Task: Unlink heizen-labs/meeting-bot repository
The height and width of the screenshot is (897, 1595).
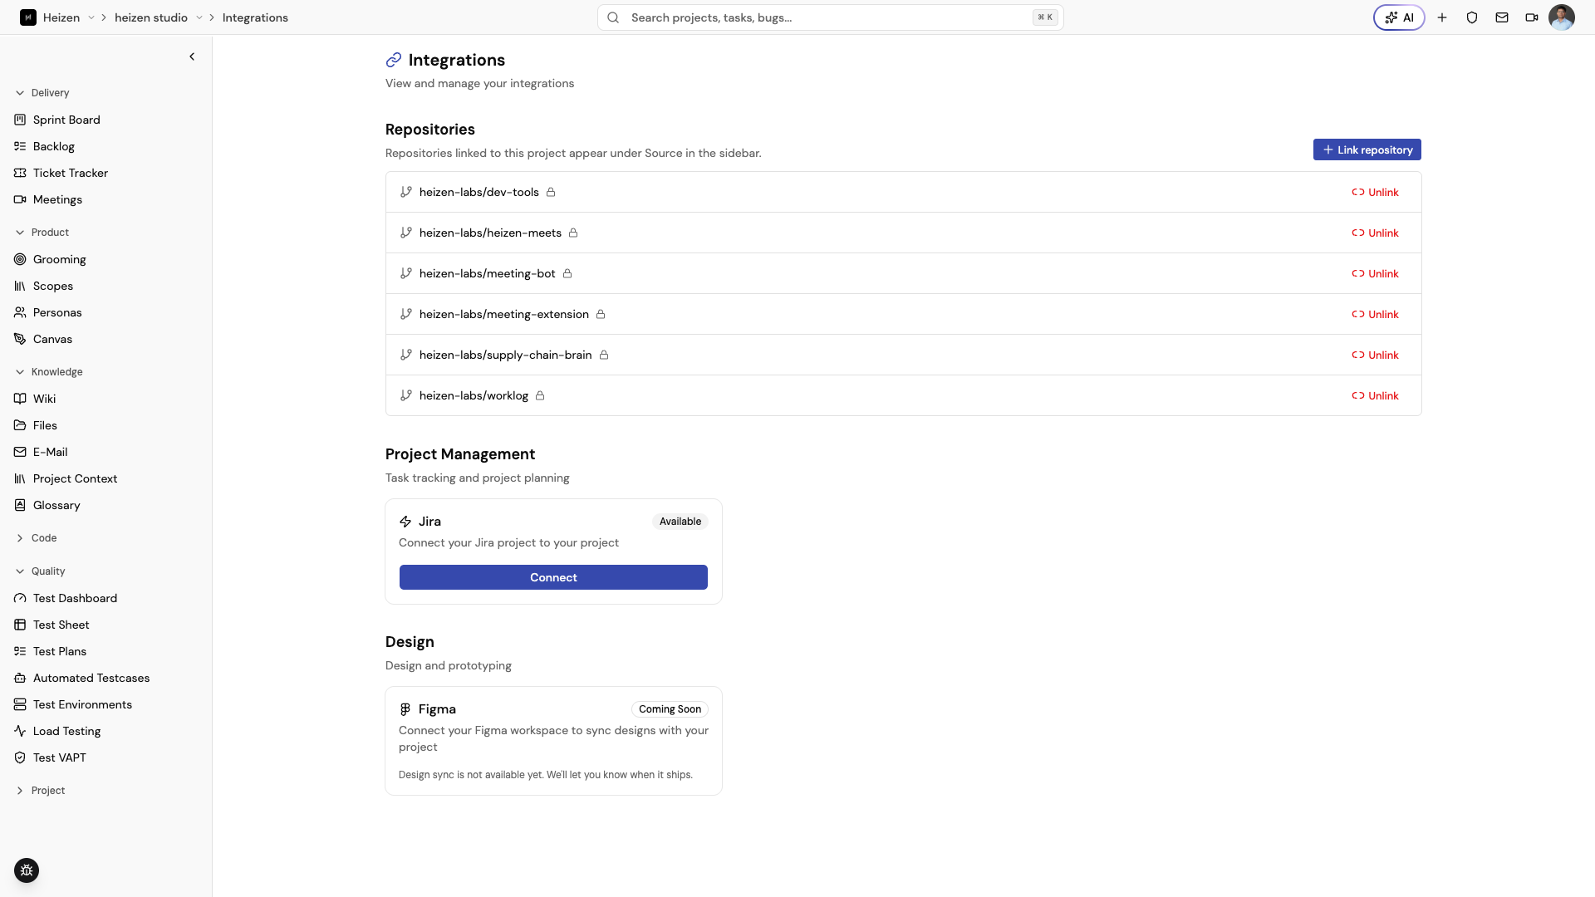Action: coord(1375,273)
